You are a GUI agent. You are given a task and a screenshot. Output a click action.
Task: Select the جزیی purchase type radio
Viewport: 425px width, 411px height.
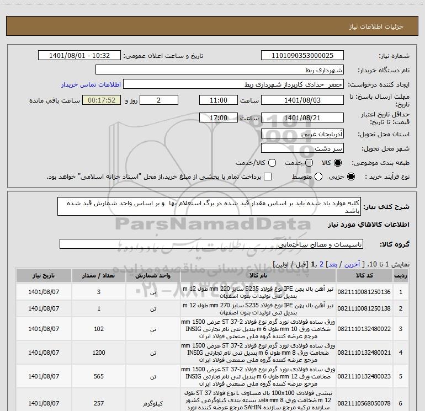(351, 177)
